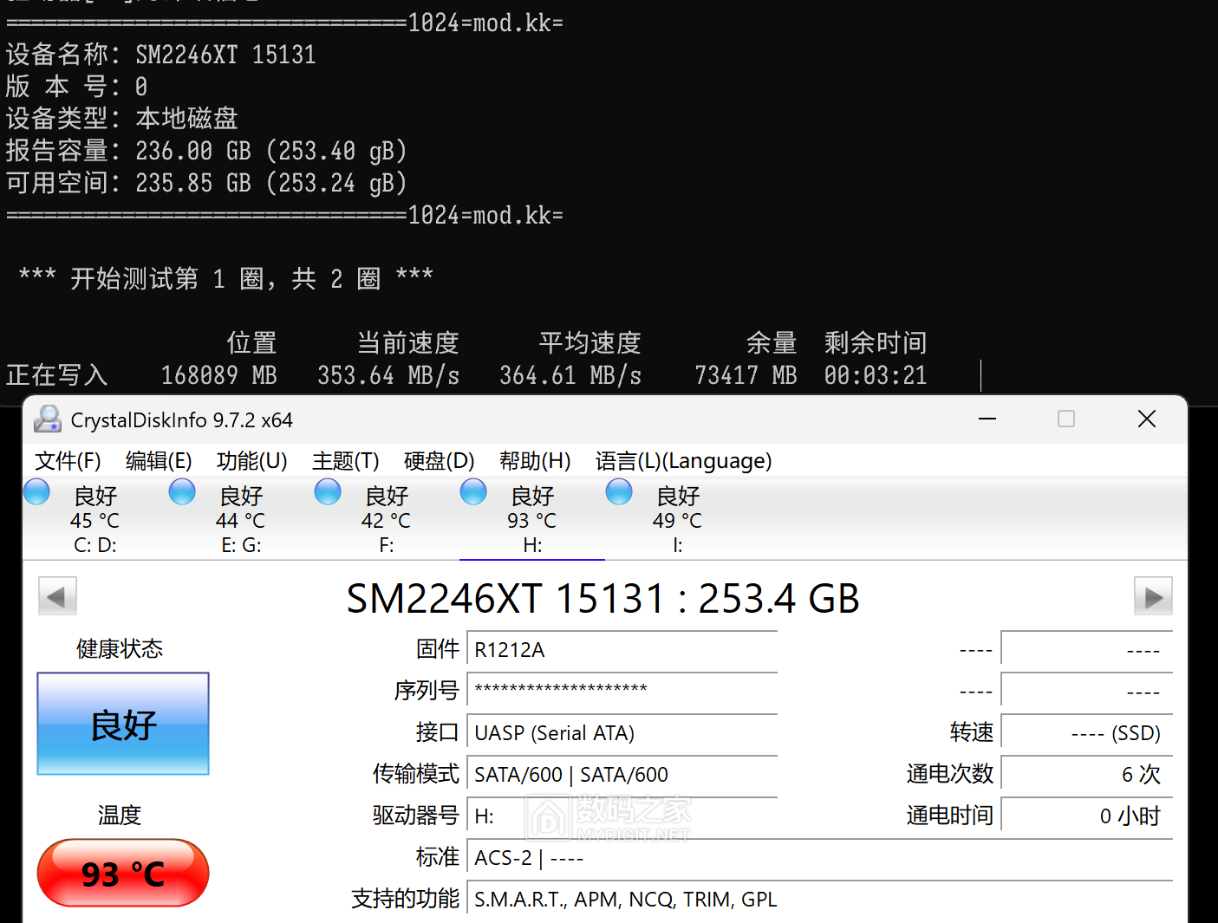Viewport: 1218px width, 923px height.
Task: Click the masked serial number field
Action: tap(622, 691)
